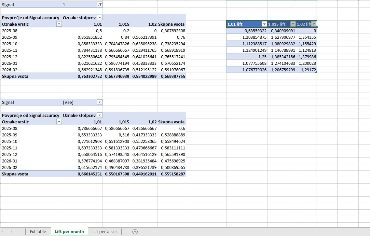Expand Oznake stolpcev dropdown in upper pivot
Screen dimensions: 370x236
coord(100,18)
